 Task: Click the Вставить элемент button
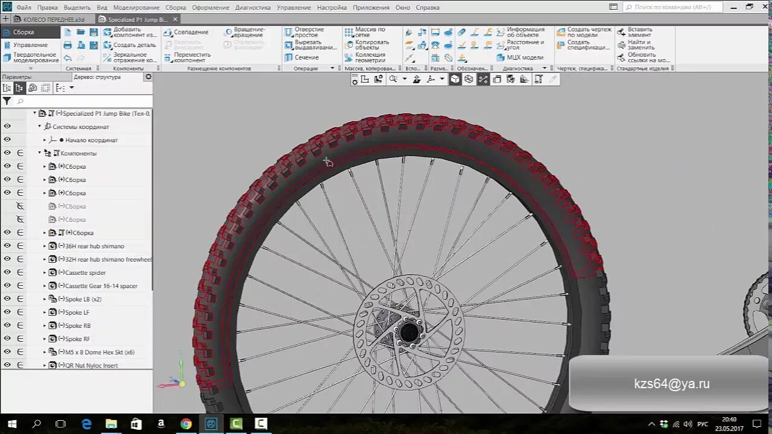point(635,32)
